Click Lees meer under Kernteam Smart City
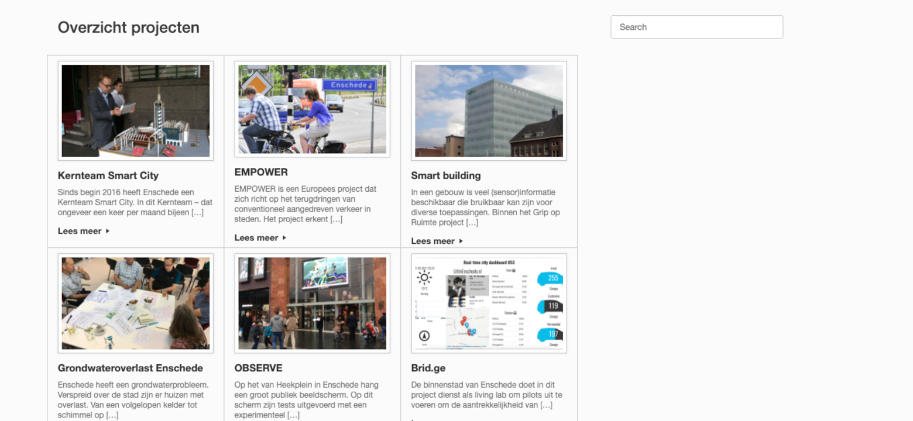Viewport: 913px width, 421px height. [x=80, y=231]
